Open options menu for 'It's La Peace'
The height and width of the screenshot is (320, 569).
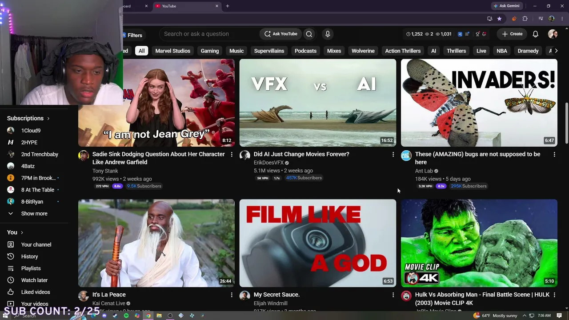coord(232,295)
